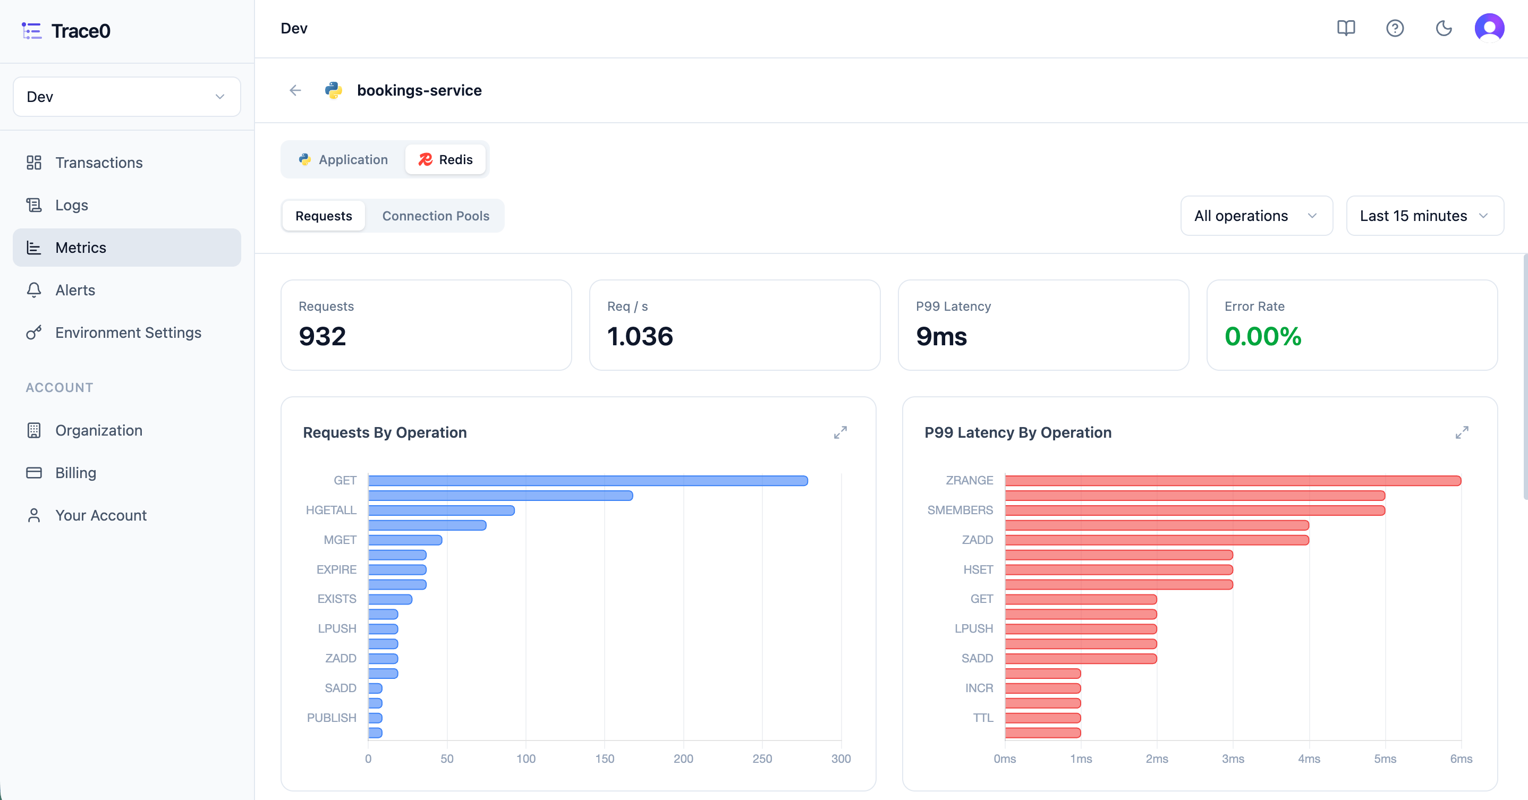The height and width of the screenshot is (800, 1528).
Task: Open Transactions in the sidebar
Action: pyautogui.click(x=127, y=163)
